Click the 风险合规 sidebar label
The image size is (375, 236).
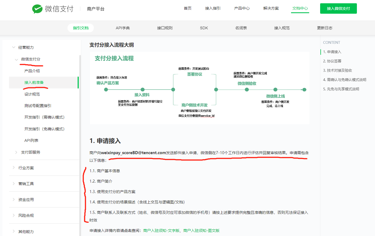(26, 215)
